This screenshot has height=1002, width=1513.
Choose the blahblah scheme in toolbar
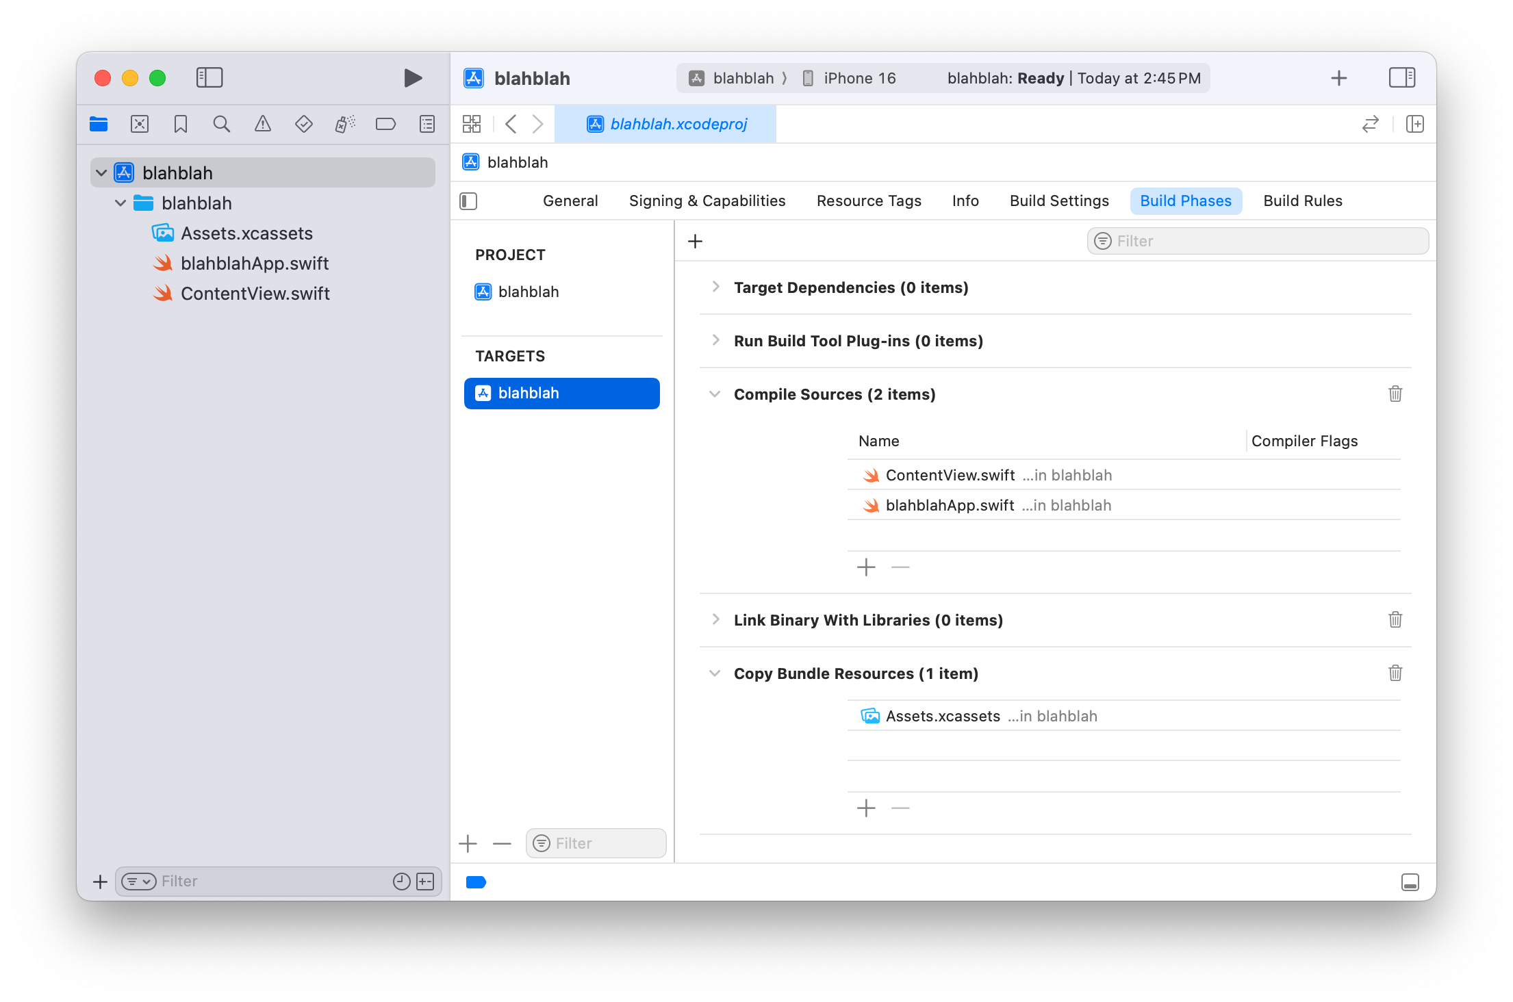(731, 78)
